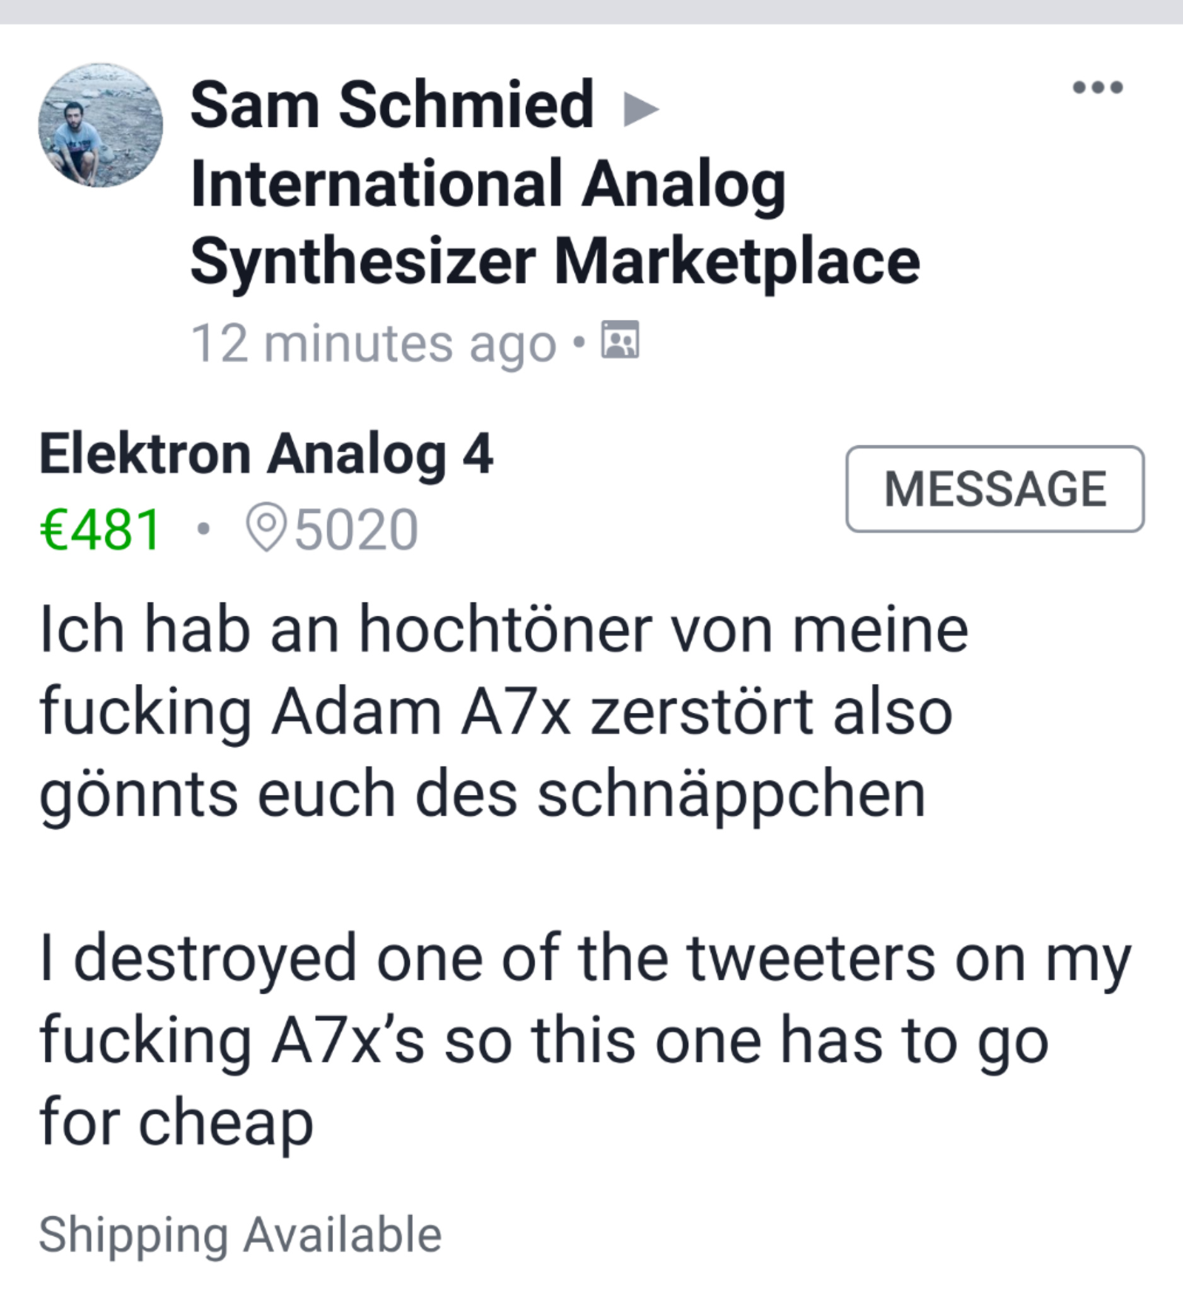Open Sam Schmied's profile via name
This screenshot has width=1183, height=1292.
[x=392, y=105]
